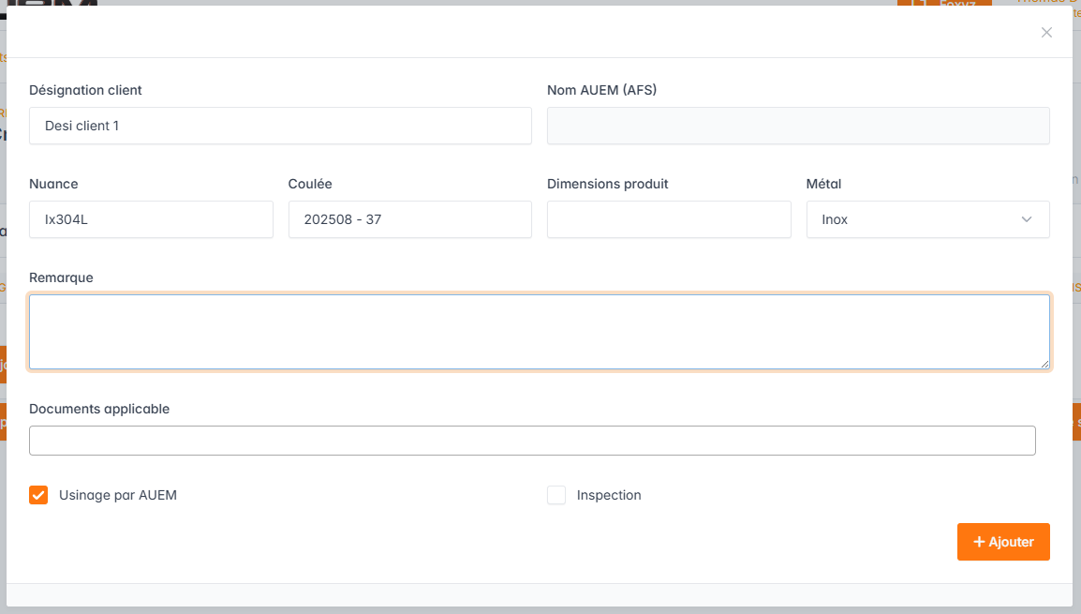Enable the Inspection checkbox
The width and height of the screenshot is (1081, 614).
click(x=556, y=495)
